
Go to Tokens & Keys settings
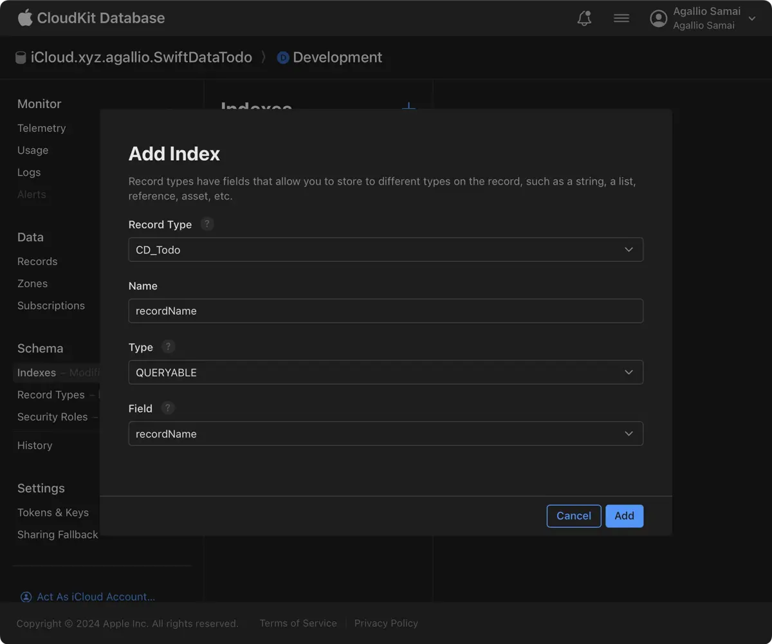click(53, 513)
